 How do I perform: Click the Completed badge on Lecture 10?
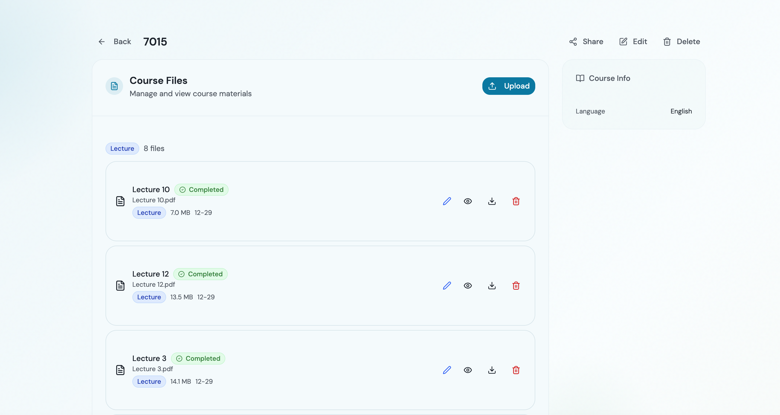pyautogui.click(x=202, y=189)
